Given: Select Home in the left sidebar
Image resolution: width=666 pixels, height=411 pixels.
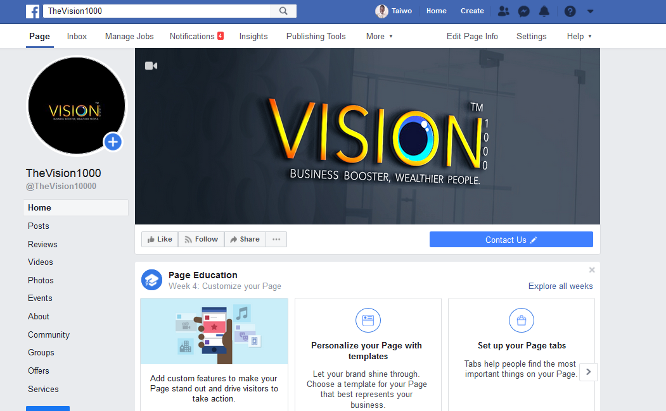Looking at the screenshot, I should pyautogui.click(x=75, y=207).
